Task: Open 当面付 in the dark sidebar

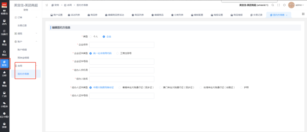Action: pyautogui.click(x=4, y=32)
